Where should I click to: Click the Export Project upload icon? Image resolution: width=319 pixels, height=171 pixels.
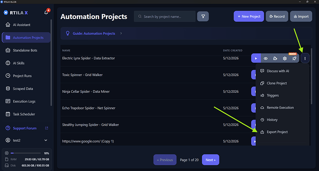coord(262,132)
